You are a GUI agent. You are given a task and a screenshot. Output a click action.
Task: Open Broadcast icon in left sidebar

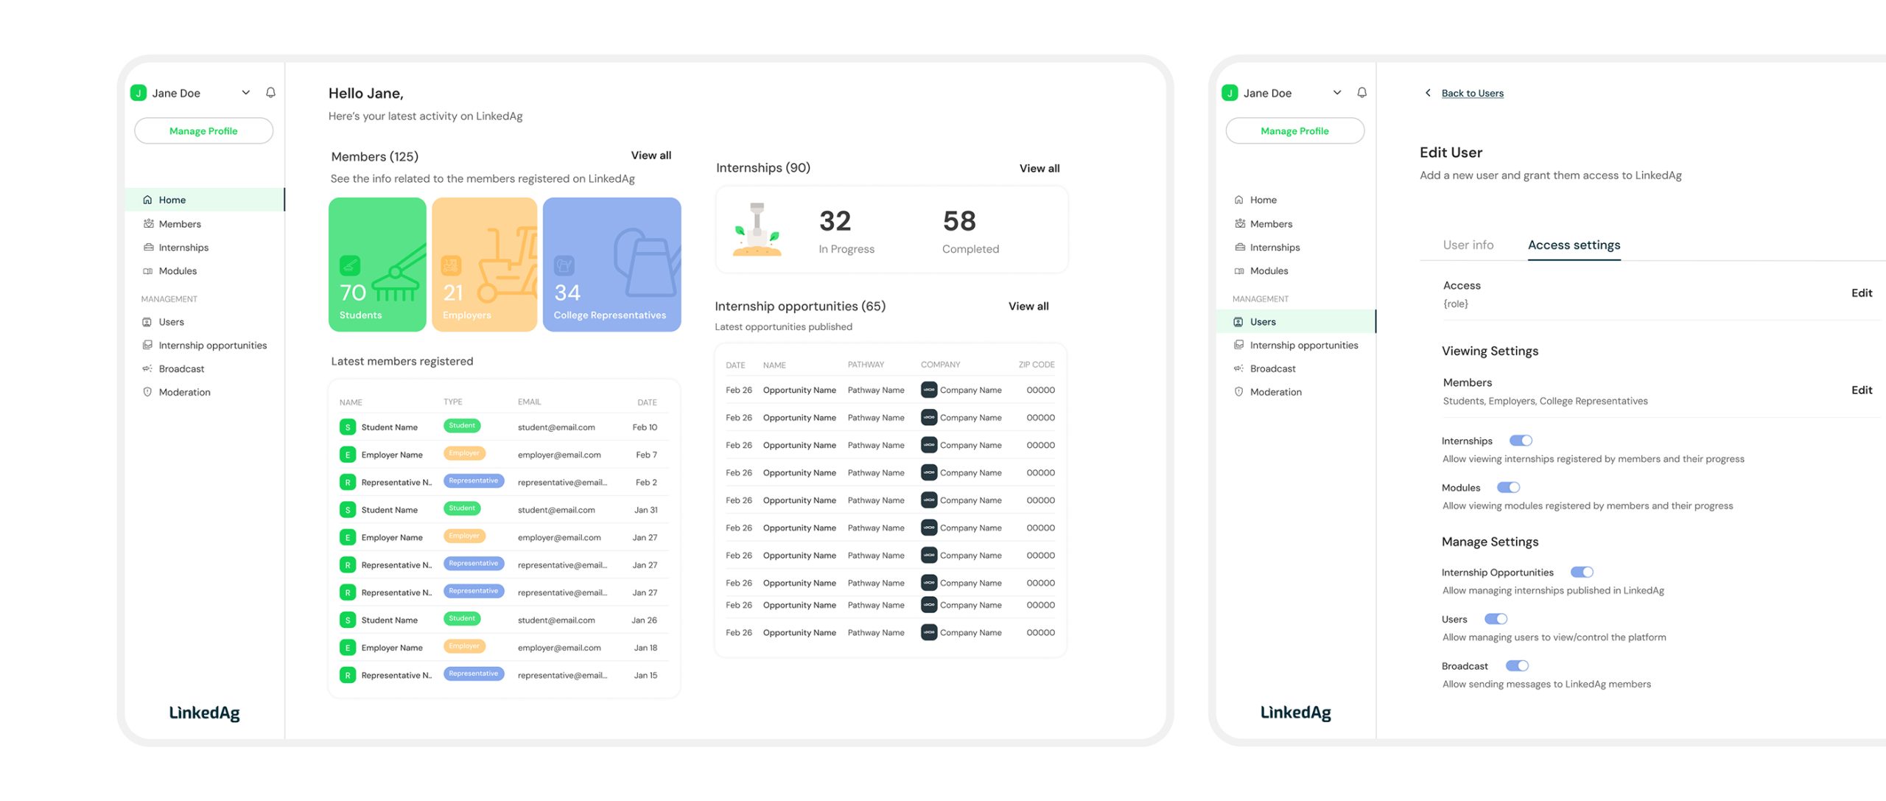[147, 368]
